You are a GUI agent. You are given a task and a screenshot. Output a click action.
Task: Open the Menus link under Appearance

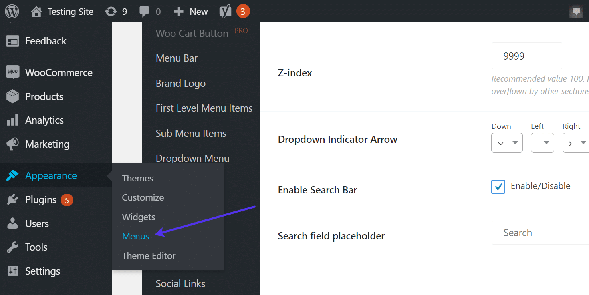(135, 236)
